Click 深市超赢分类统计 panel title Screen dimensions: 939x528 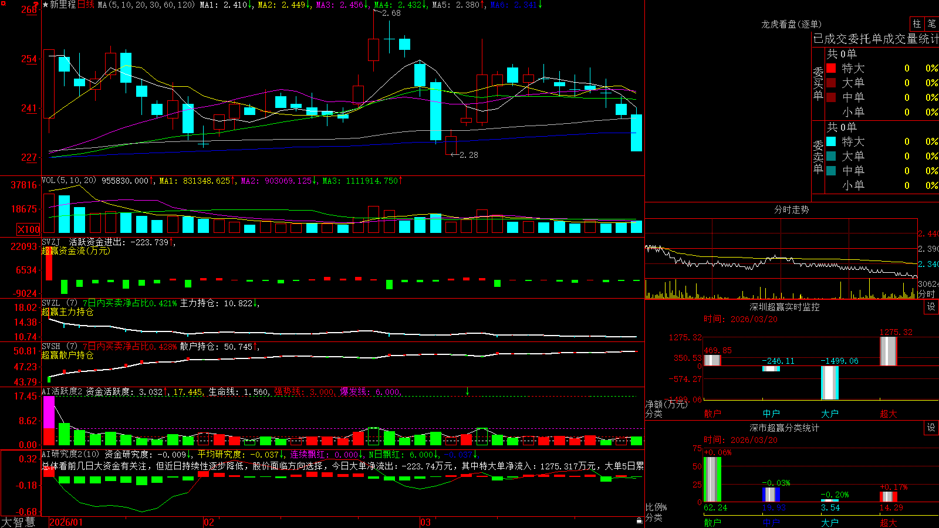pyautogui.click(x=785, y=428)
